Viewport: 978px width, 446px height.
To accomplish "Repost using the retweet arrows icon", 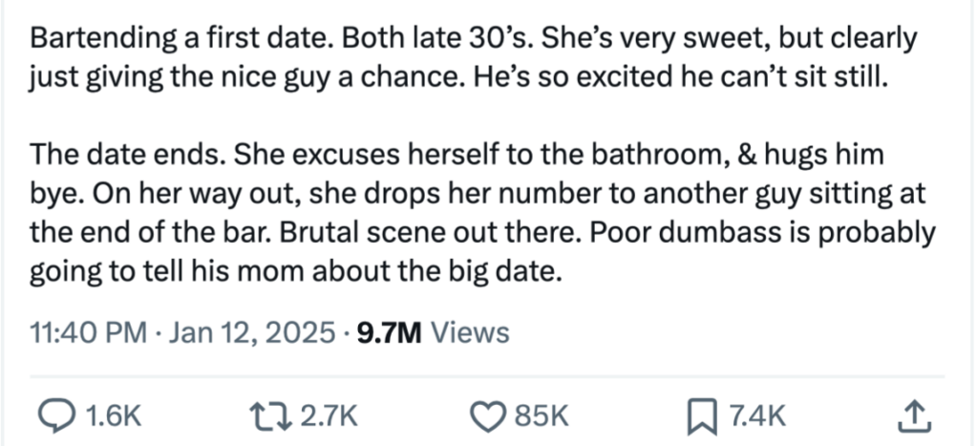I will pyautogui.click(x=270, y=416).
